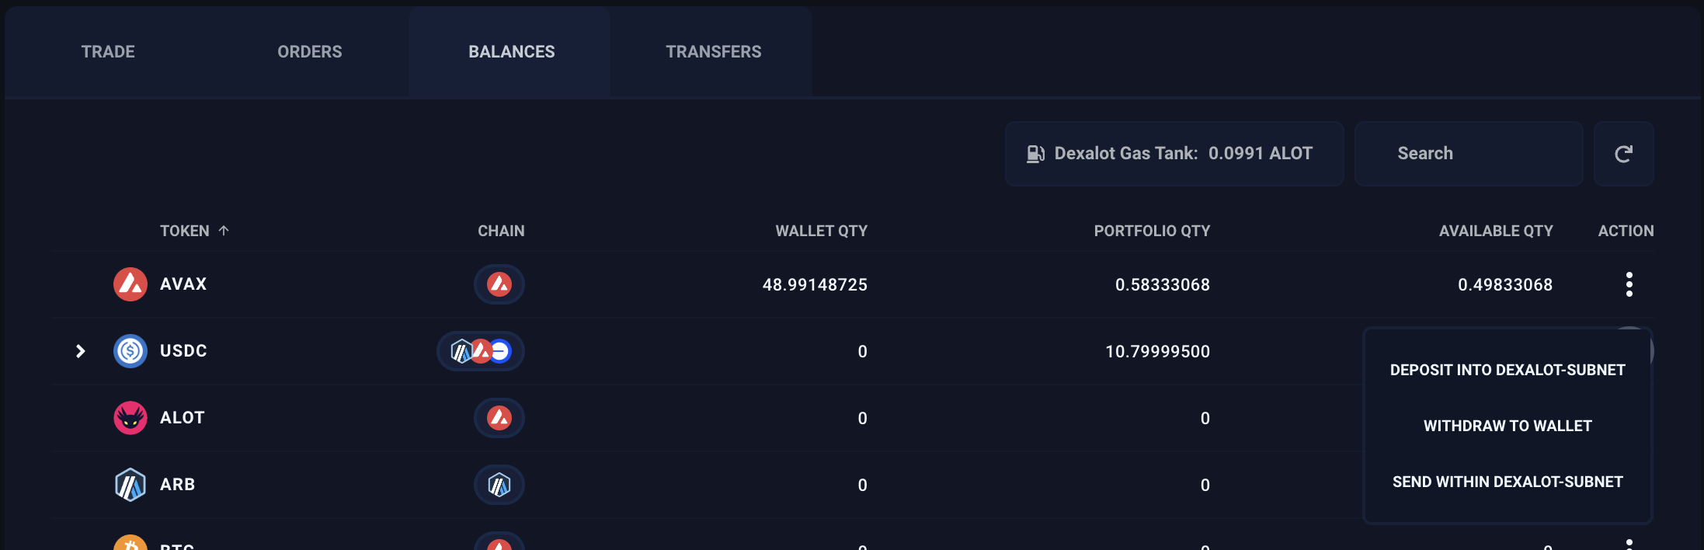Choose Withdraw To Wallet menu entry
1704x550 pixels.
tap(1508, 426)
